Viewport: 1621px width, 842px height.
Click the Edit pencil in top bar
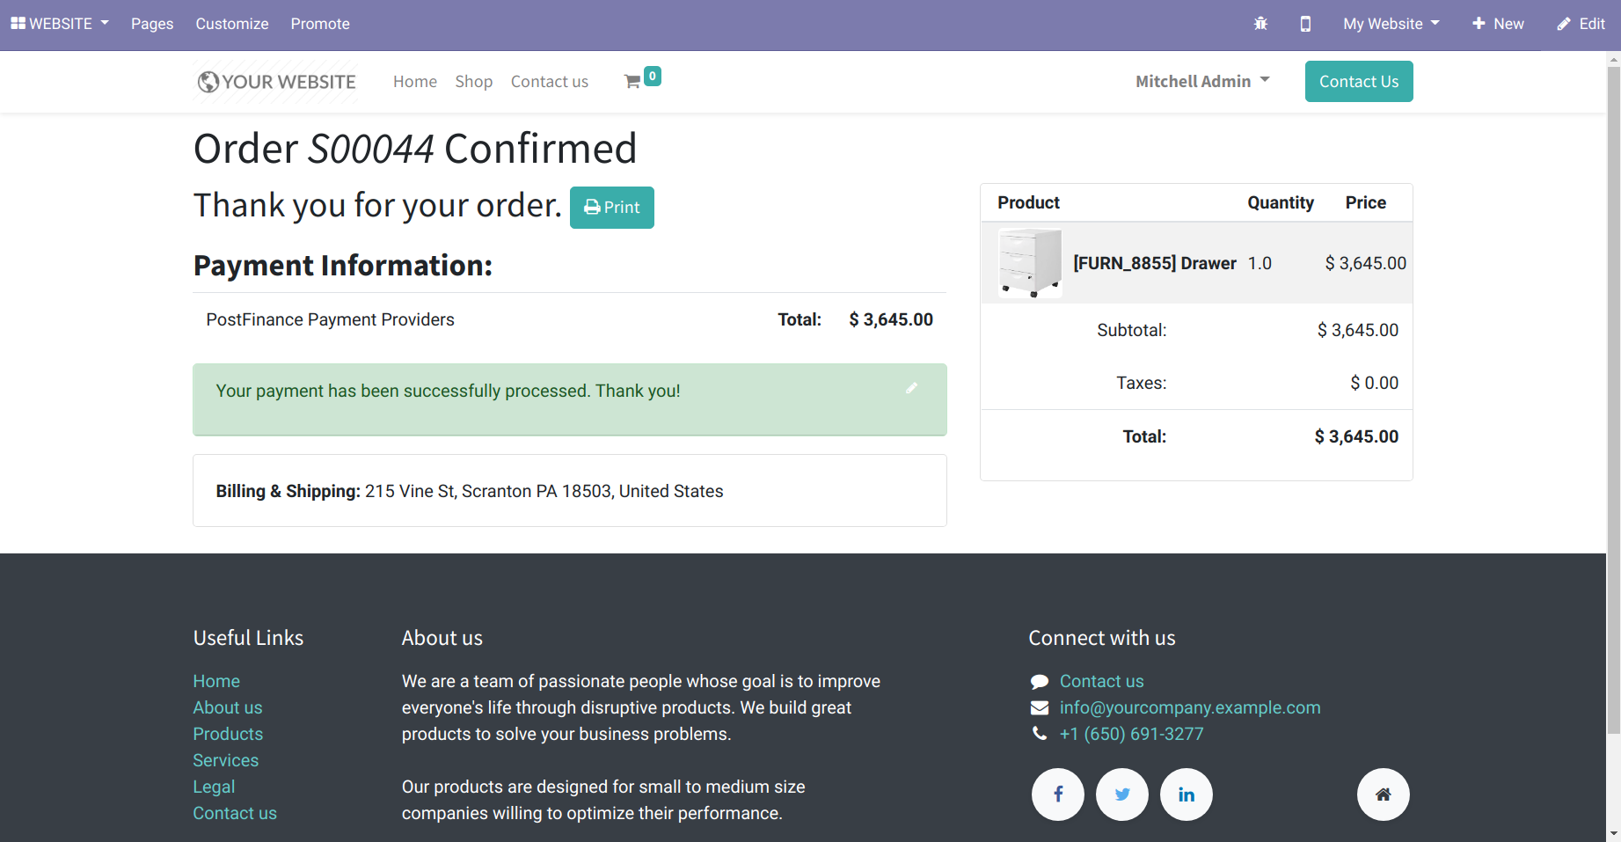[1581, 24]
